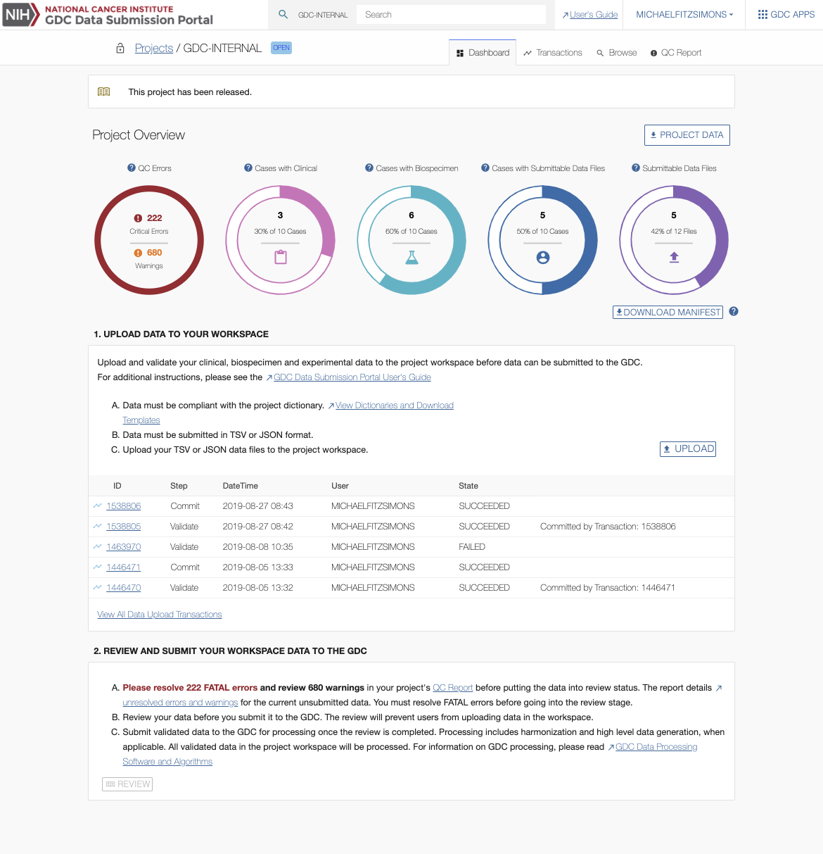Click the search magnifier icon in header
The image size is (823, 854).
point(283,14)
